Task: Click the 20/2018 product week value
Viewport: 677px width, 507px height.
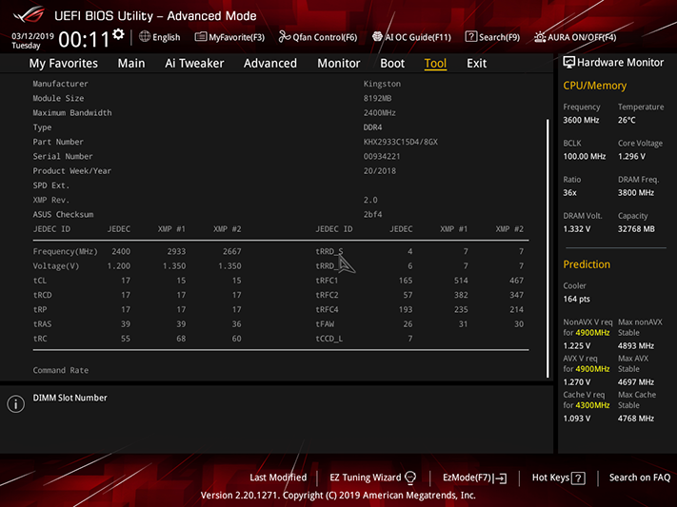Action: coord(380,171)
